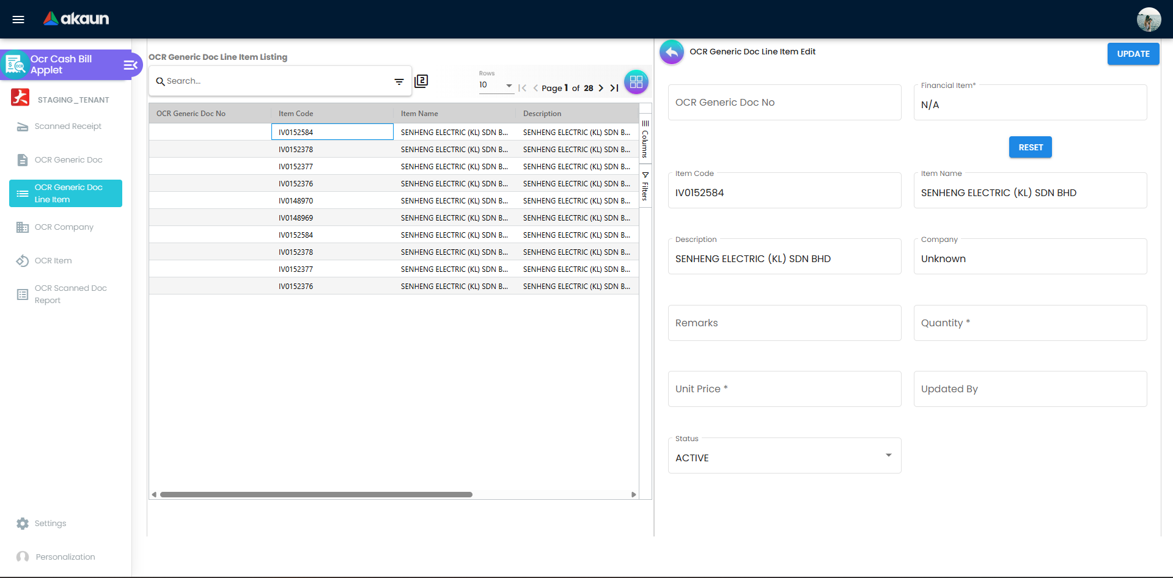The height and width of the screenshot is (578, 1173).
Task: Open the hamburger main menu
Action: [x=18, y=20]
